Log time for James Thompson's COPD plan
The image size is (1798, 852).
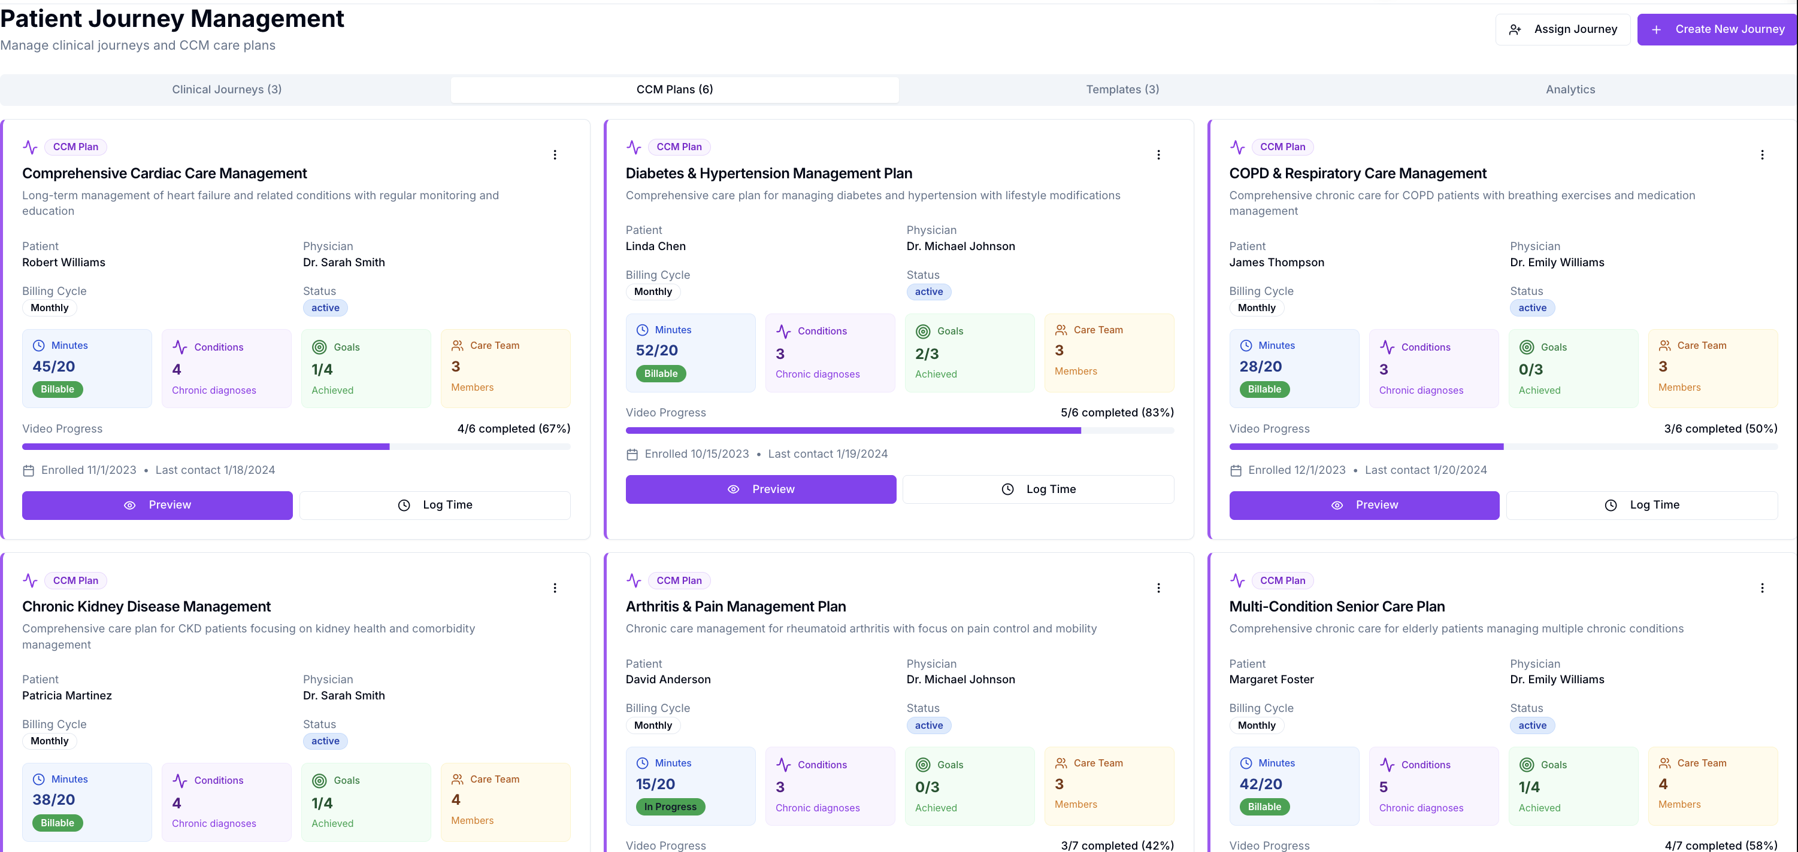[x=1642, y=506]
